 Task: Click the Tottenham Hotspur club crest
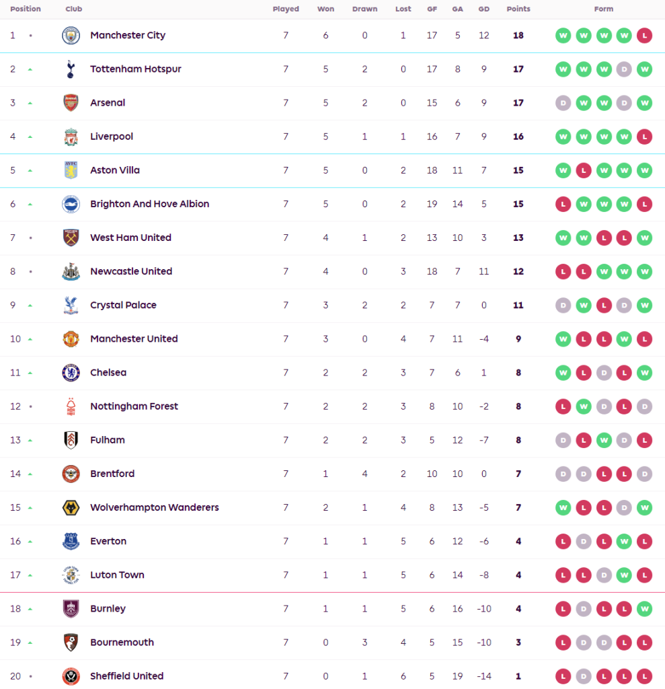[x=71, y=69]
